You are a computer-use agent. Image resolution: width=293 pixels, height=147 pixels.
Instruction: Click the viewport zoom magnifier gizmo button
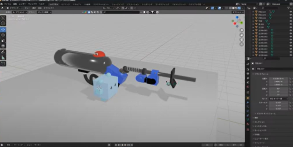[242, 30]
